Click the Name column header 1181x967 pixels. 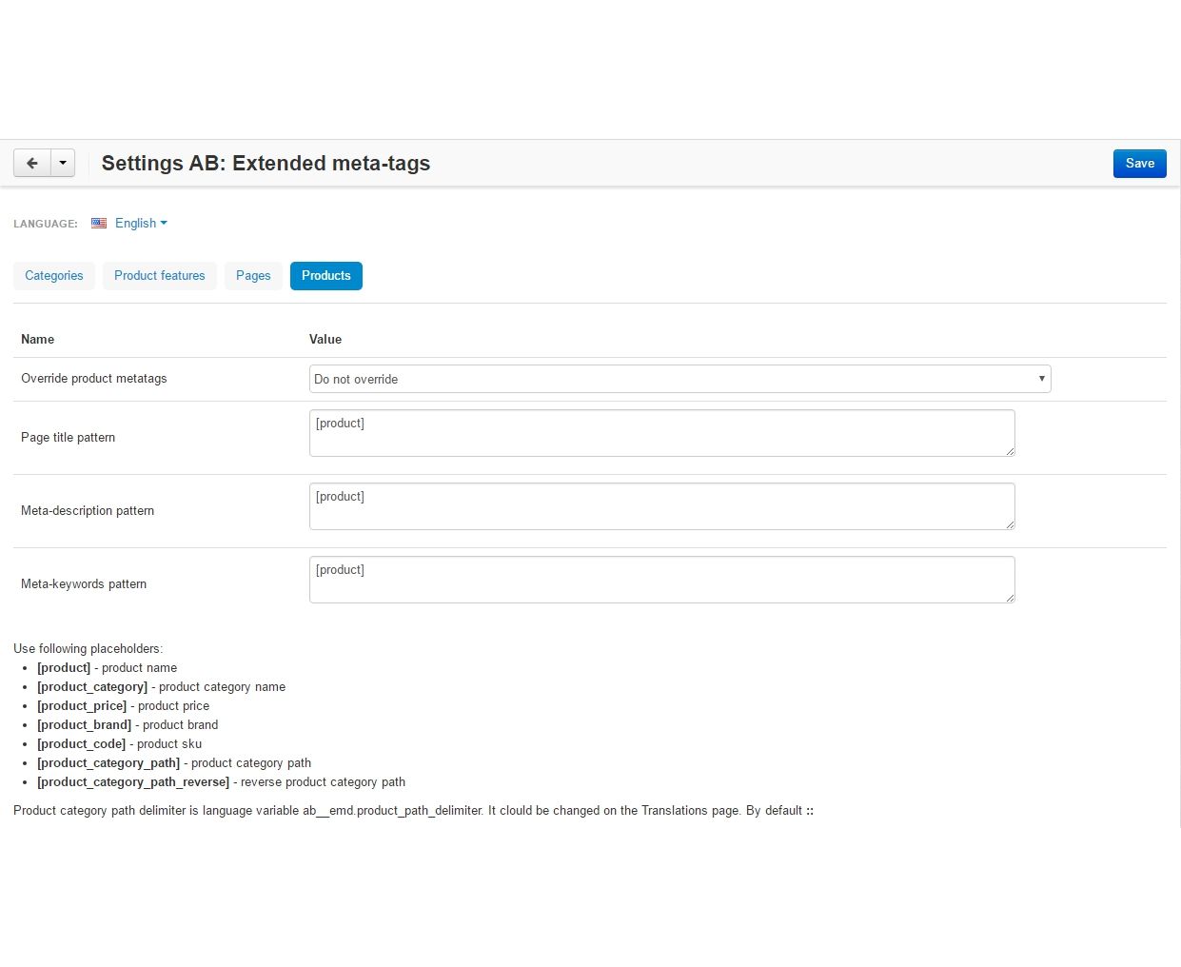[38, 340]
